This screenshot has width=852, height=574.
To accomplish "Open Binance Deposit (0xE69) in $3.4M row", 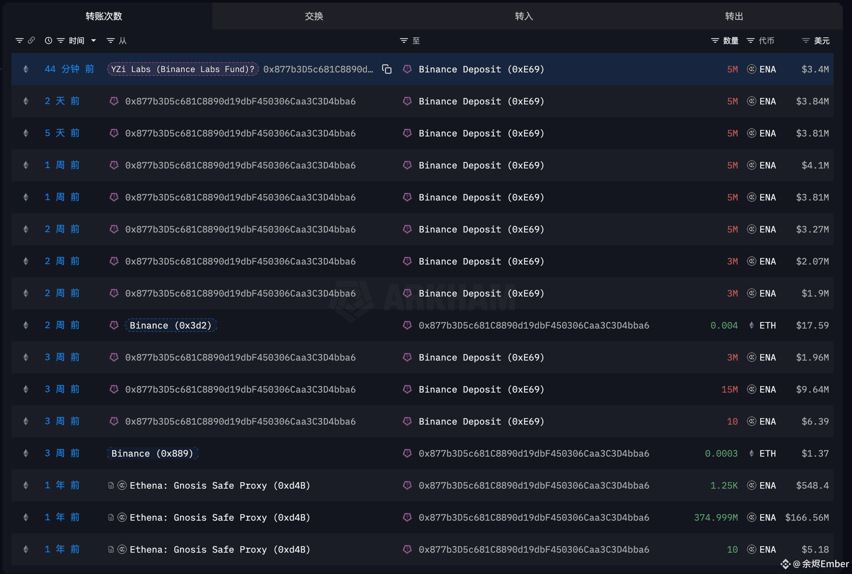I will point(481,69).
